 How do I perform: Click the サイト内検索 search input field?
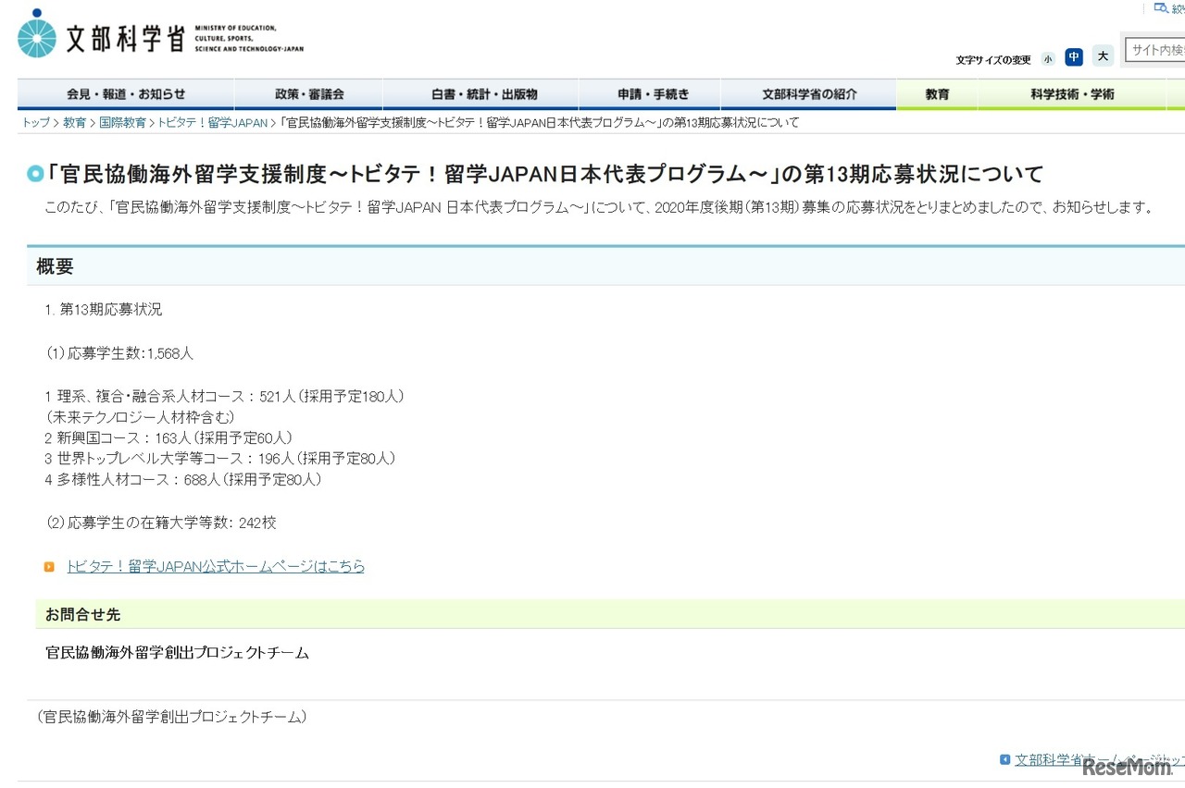[1155, 50]
